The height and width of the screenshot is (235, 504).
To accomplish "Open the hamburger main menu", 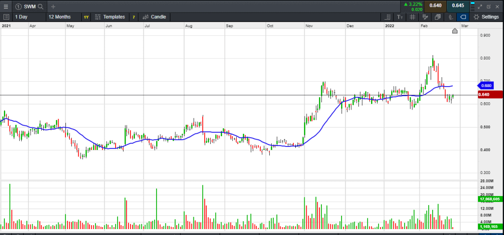I will click(x=5, y=6).
